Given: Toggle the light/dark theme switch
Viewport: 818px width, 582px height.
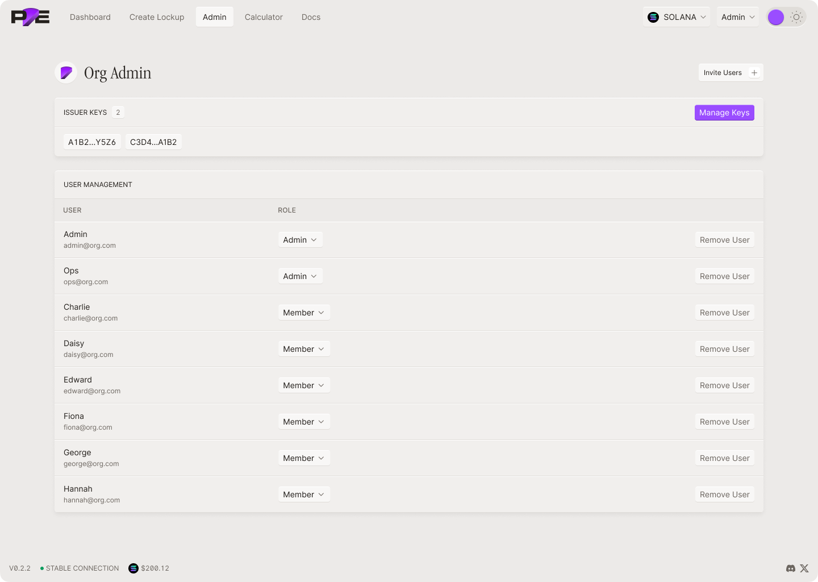Looking at the screenshot, I should 786,17.
